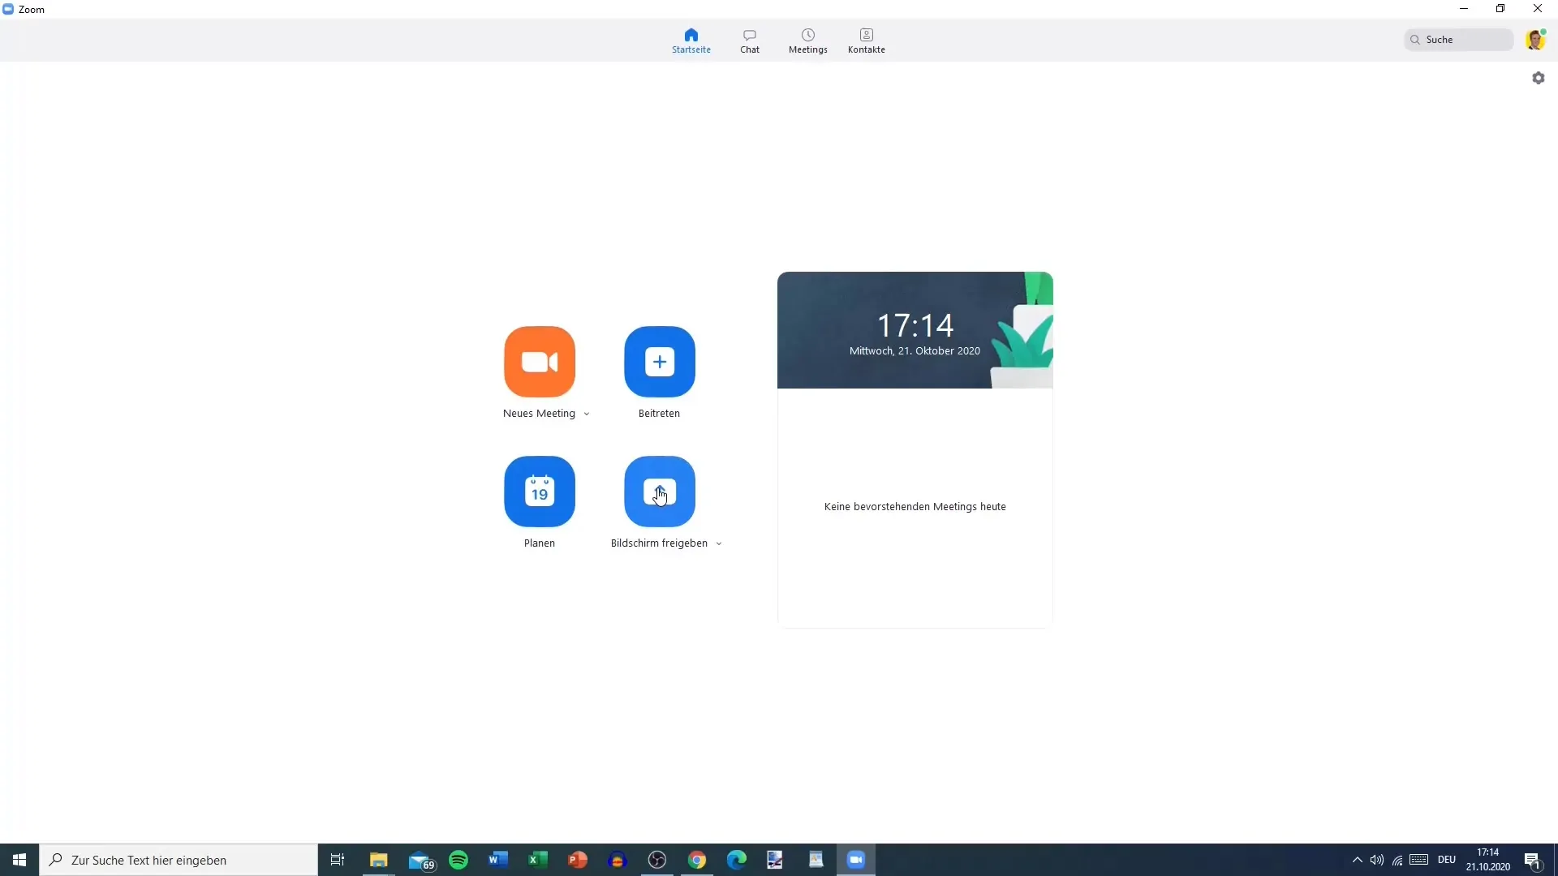Select the Startseite tab
Screen dimensions: 1558x876
[691, 40]
